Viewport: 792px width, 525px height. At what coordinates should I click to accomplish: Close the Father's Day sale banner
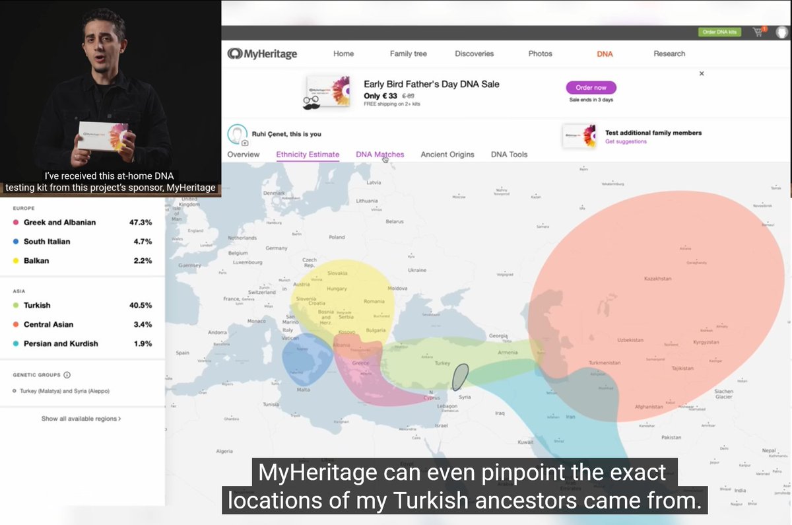click(702, 73)
